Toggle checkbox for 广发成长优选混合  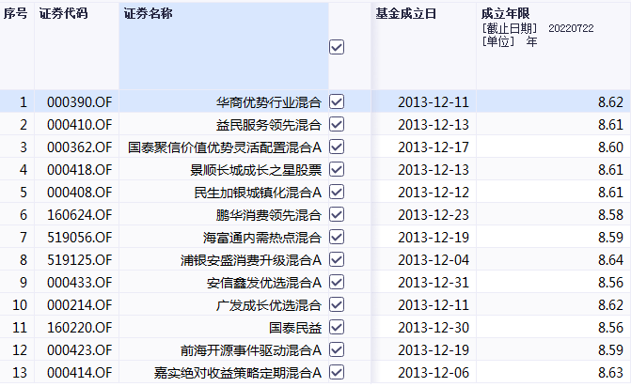[x=337, y=304]
